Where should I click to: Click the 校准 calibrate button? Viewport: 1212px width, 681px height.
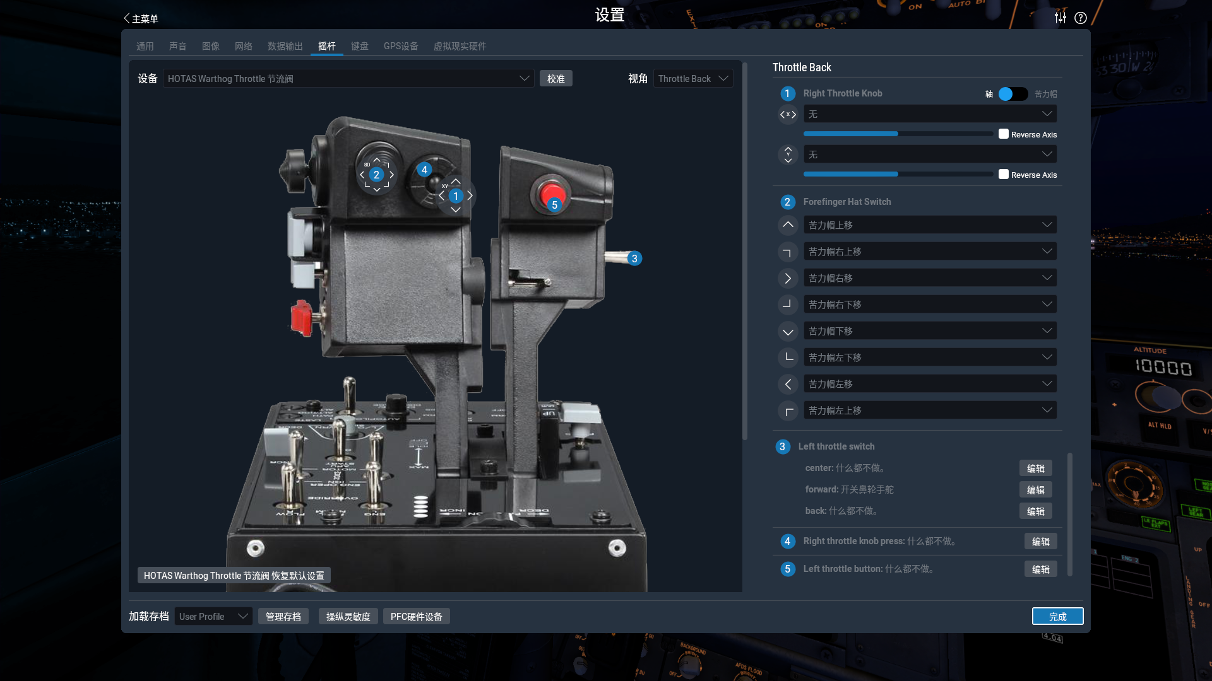coord(556,79)
